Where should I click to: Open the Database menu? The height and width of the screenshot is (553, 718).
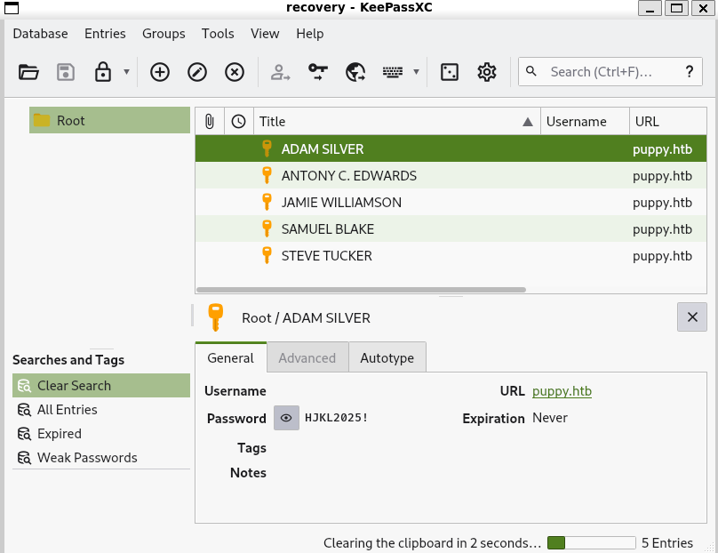(x=40, y=34)
